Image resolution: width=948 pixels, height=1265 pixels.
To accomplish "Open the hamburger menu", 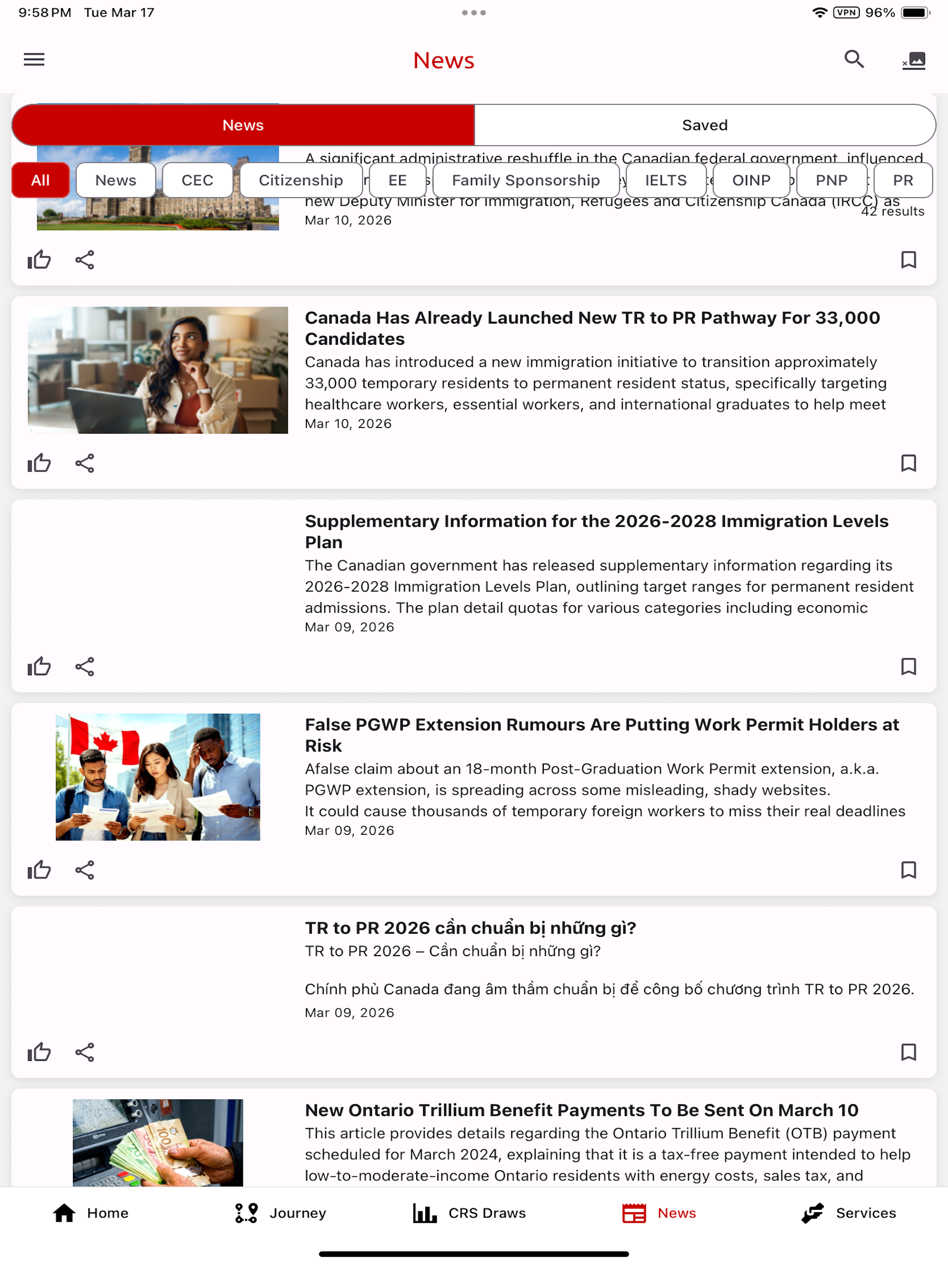I will [34, 59].
